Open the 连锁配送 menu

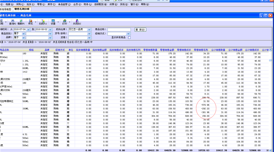click(x=100, y=5)
